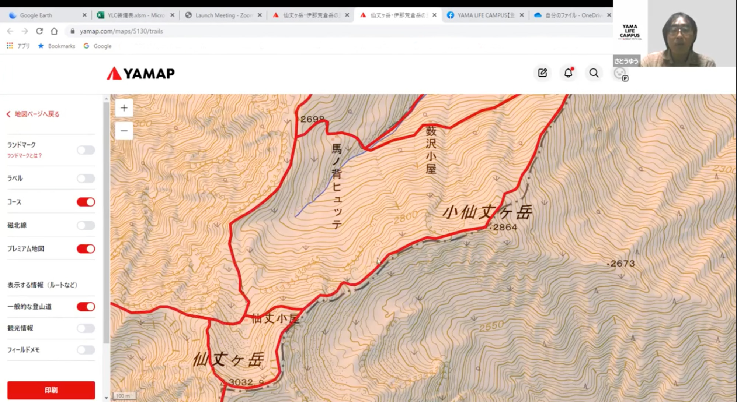Open the アプリ apps grid shortcut
The width and height of the screenshot is (737, 402).
point(18,46)
